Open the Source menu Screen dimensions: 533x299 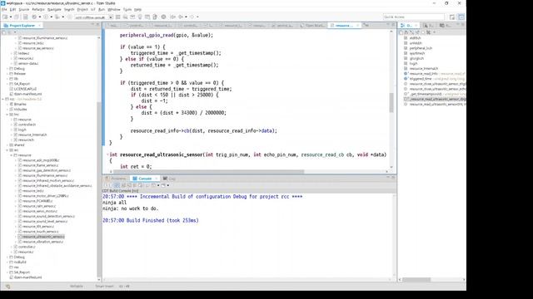tap(24, 9)
